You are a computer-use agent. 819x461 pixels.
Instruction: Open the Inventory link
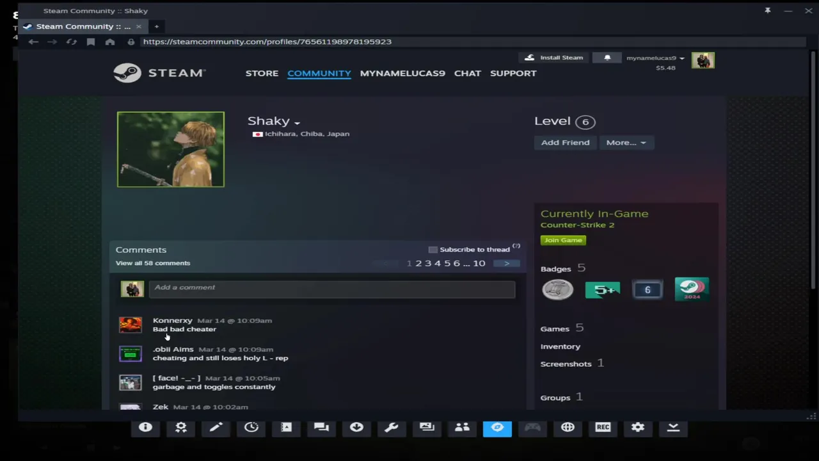(561, 346)
